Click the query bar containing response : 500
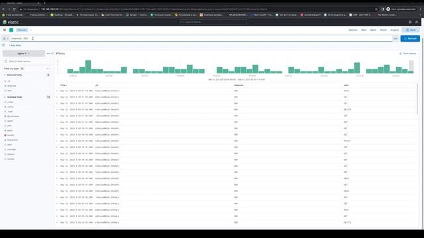 [201, 38]
